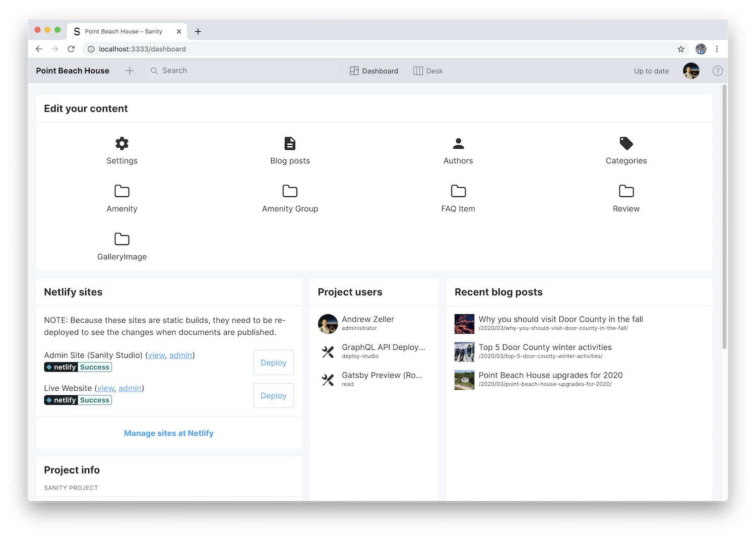Select the Authors person icon
Viewport: 756px width, 538px height.
(x=458, y=143)
